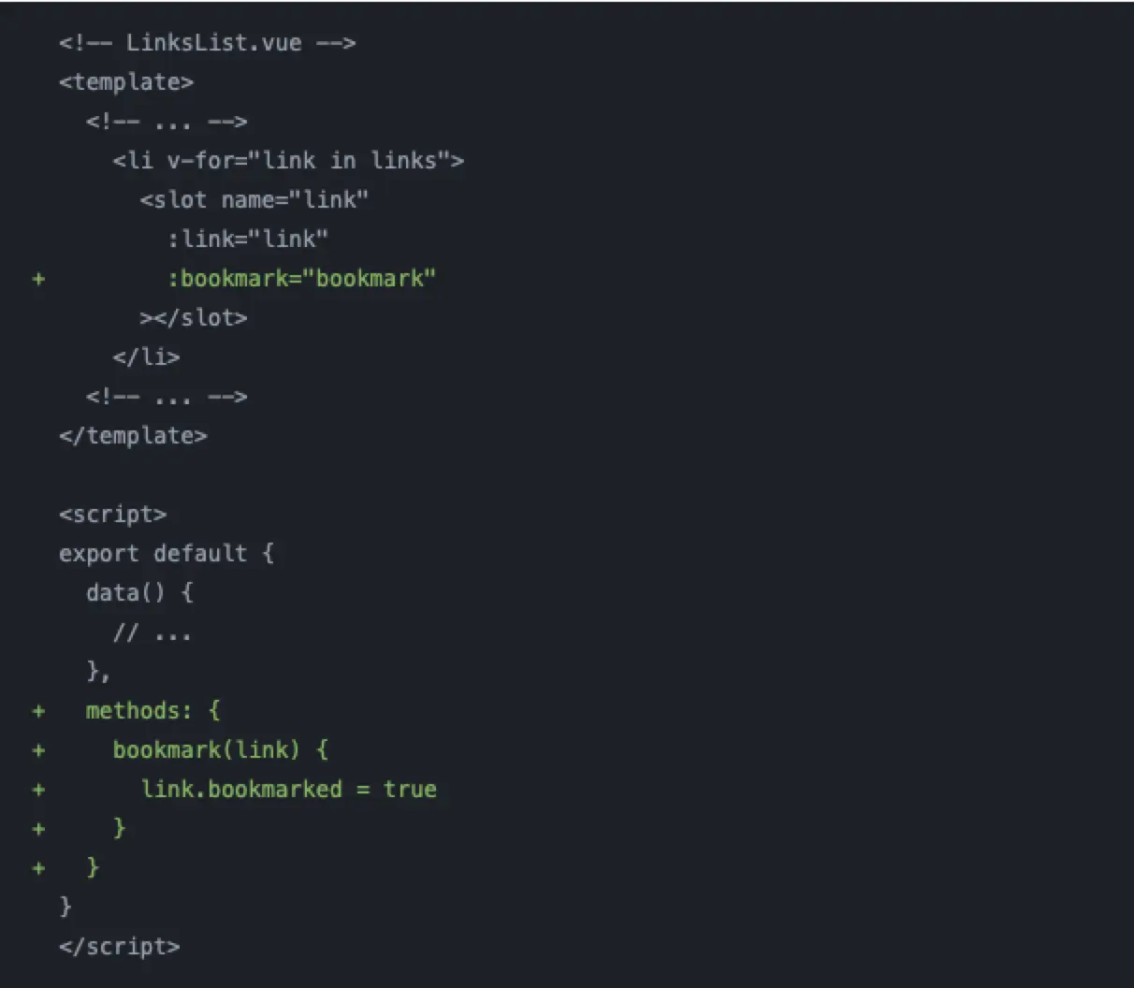The image size is (1134, 988).
Task: Click the opening template tag
Action: coord(126,82)
